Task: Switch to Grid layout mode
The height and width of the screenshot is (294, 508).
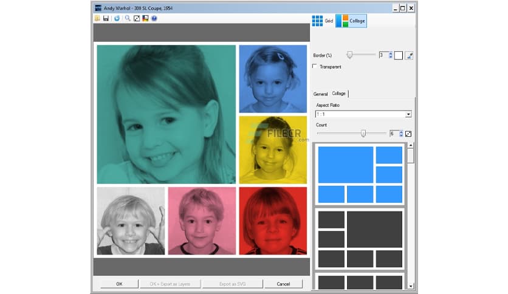Action: (x=323, y=21)
